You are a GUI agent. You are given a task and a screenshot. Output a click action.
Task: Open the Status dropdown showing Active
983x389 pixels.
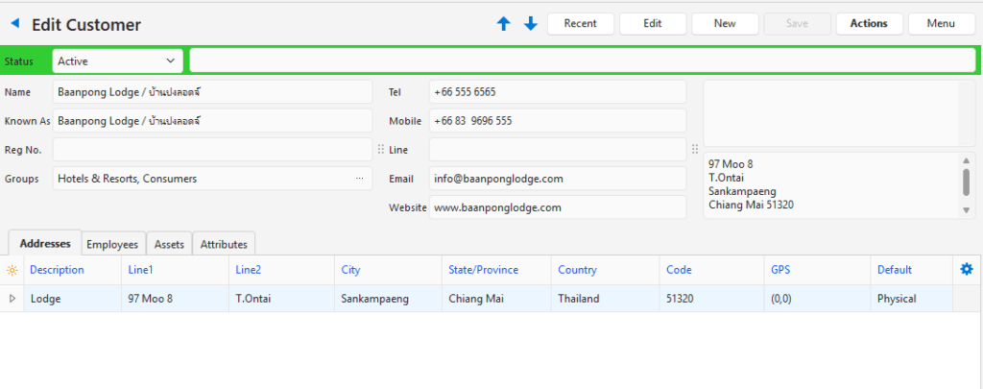coord(117,61)
